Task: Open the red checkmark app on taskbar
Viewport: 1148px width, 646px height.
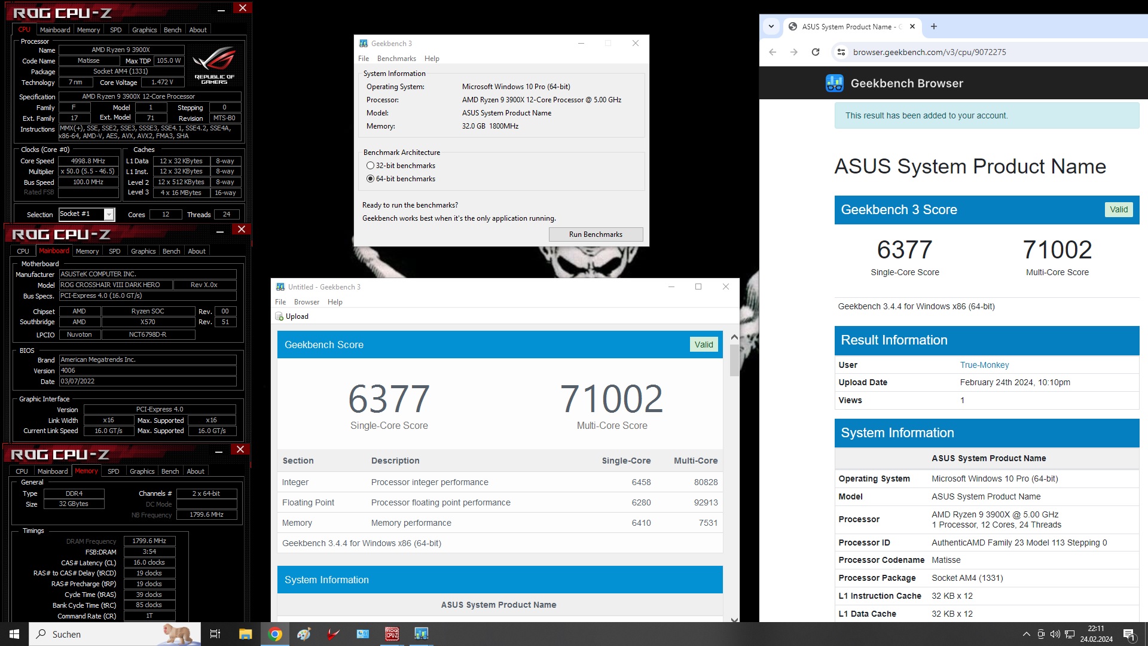Action: (334, 634)
